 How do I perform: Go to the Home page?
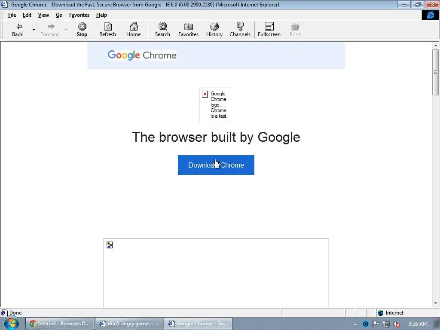point(133,30)
